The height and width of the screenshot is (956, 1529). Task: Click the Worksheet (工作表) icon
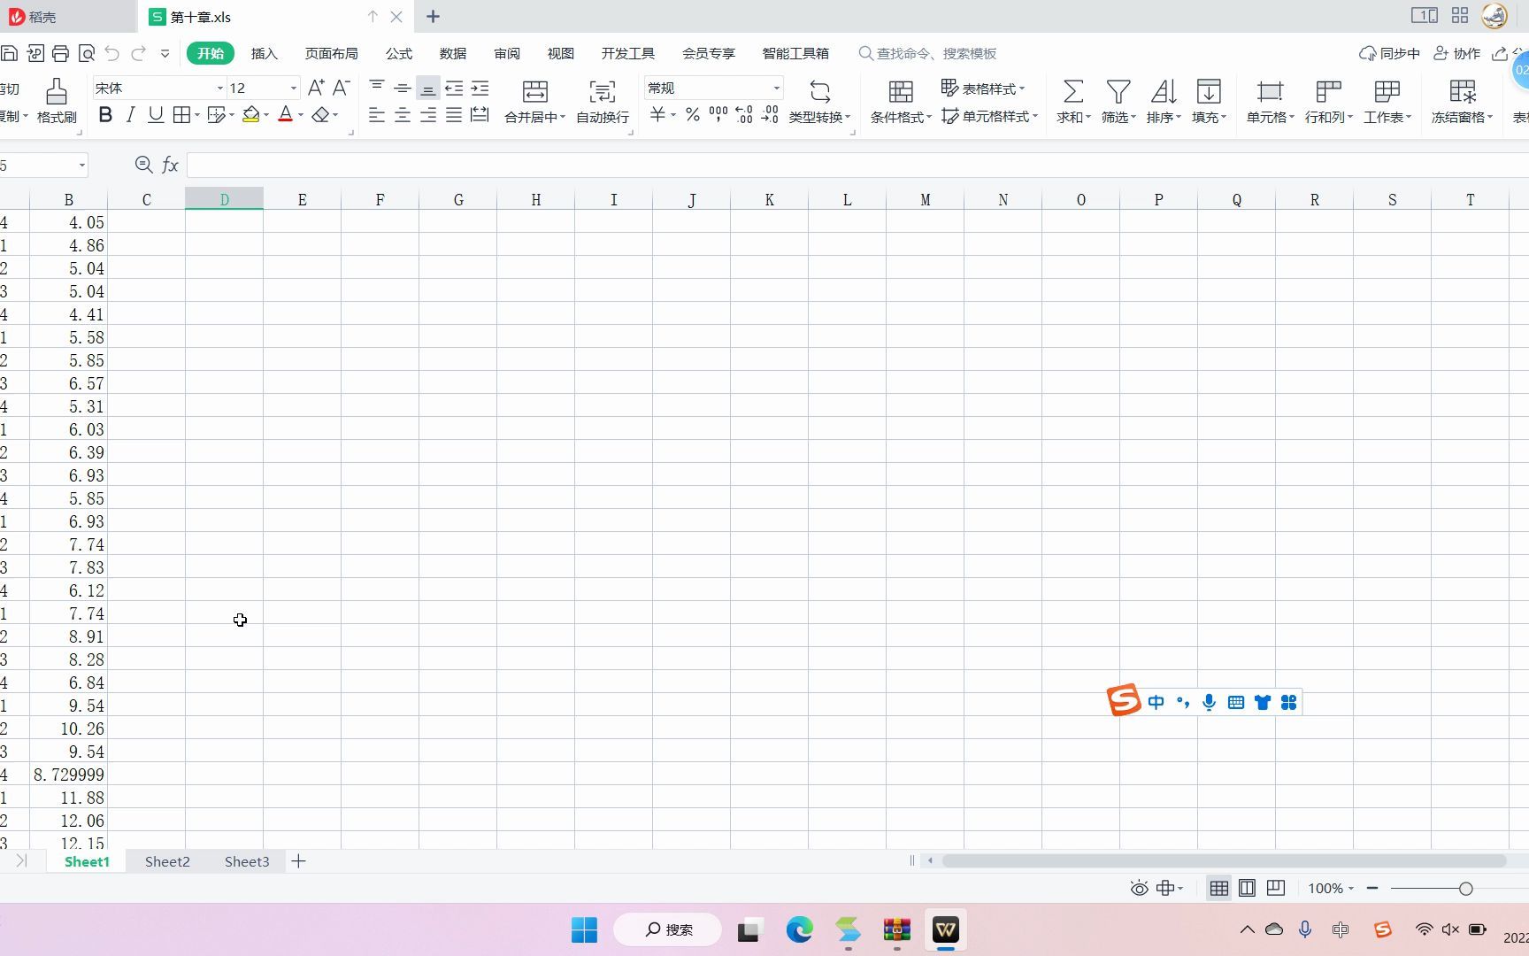[1387, 92]
